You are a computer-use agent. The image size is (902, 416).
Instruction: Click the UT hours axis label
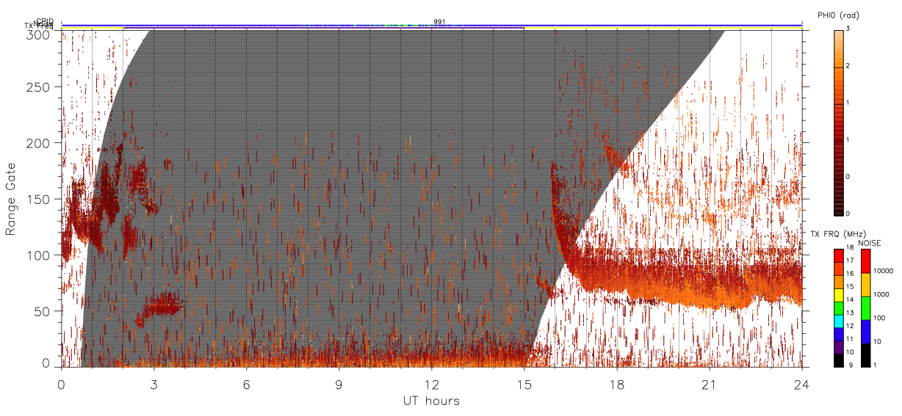click(x=431, y=401)
